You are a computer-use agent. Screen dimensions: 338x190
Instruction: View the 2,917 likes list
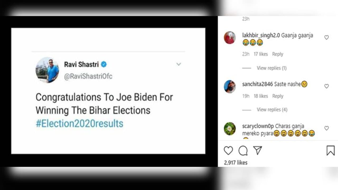(236, 163)
